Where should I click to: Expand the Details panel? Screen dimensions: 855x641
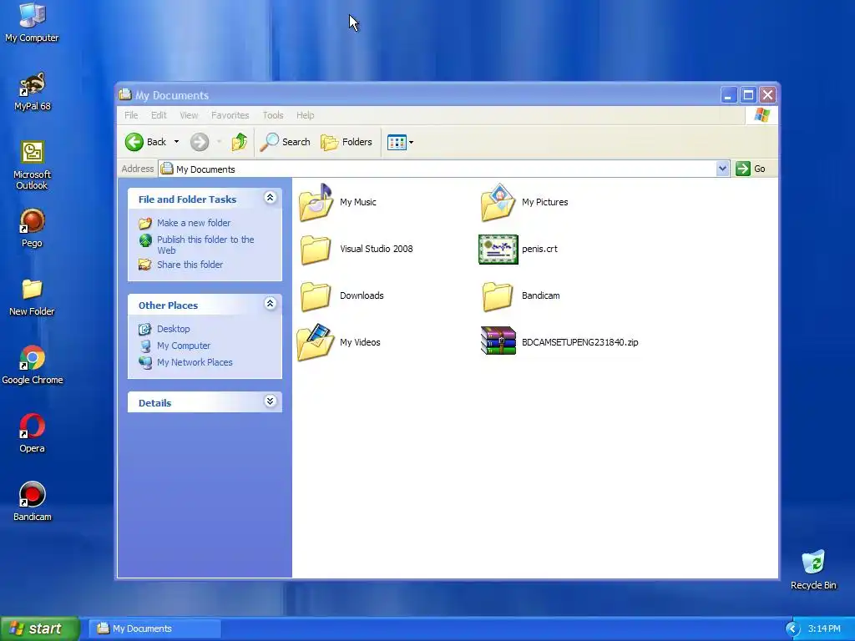click(270, 401)
